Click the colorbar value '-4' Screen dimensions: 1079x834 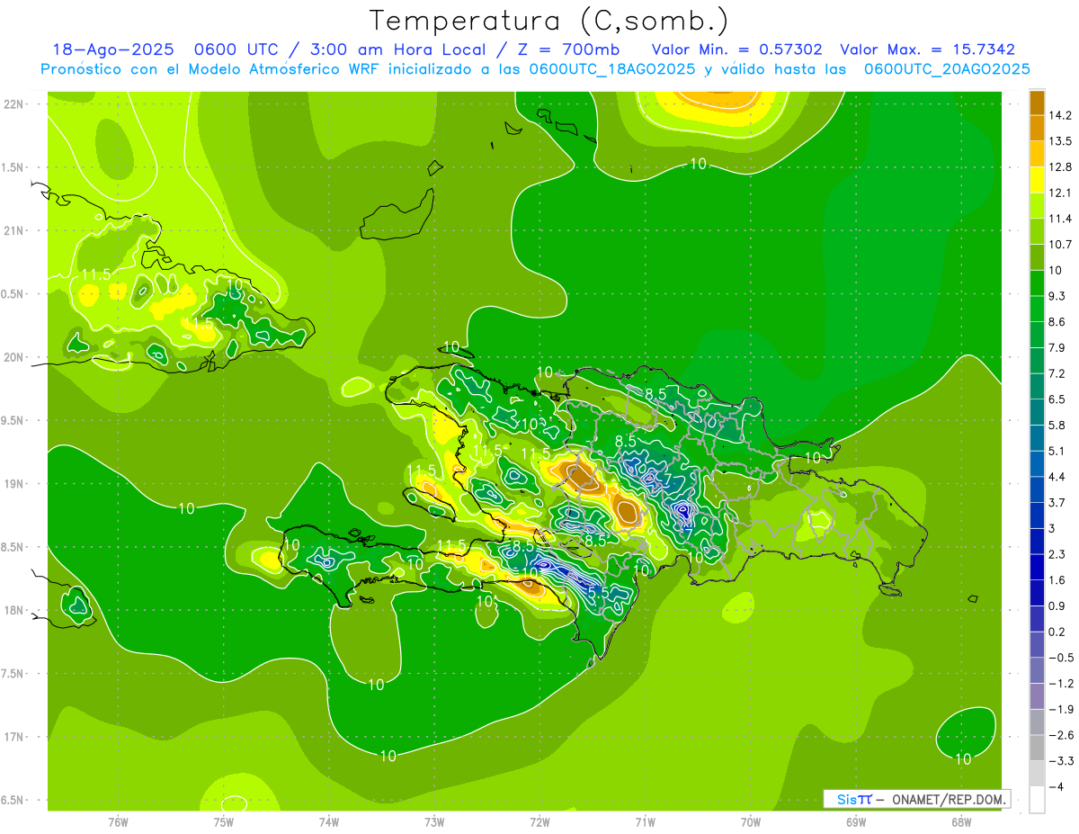[1057, 786]
